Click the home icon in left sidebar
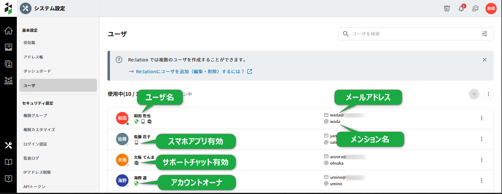Screen dimensions: 502x194 tap(9, 31)
